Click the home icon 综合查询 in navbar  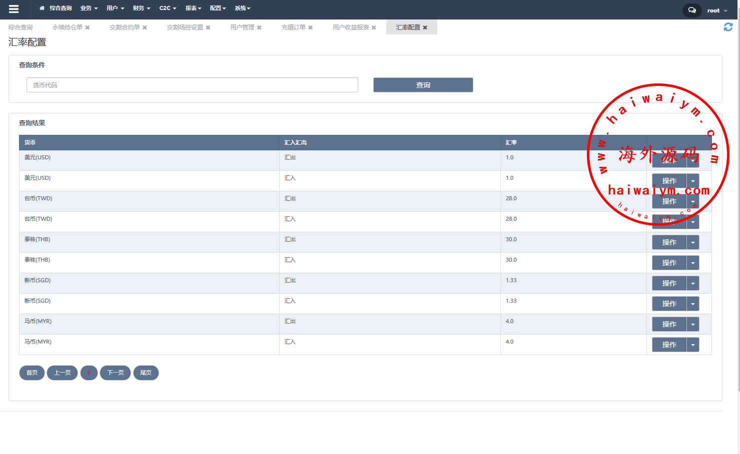click(56, 8)
